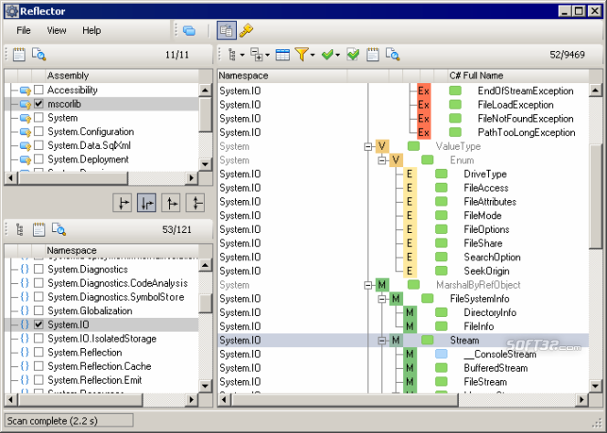Check the System.Diagnostics namespace checkbox
The height and width of the screenshot is (433, 607).
point(38,269)
